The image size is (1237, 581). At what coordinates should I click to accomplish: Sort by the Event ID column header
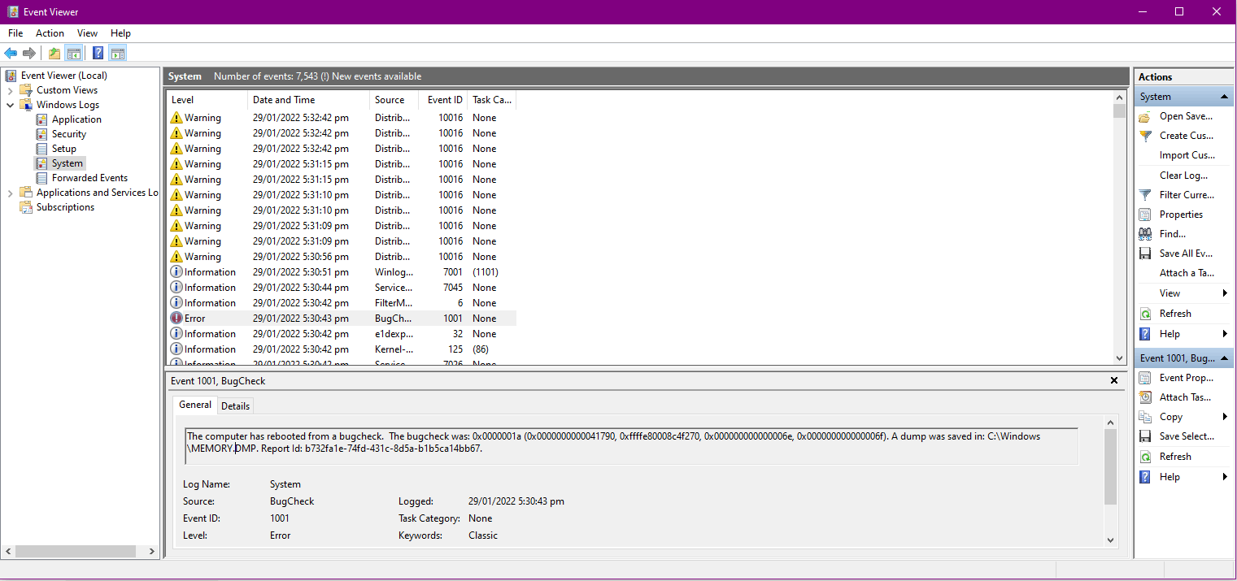point(443,100)
